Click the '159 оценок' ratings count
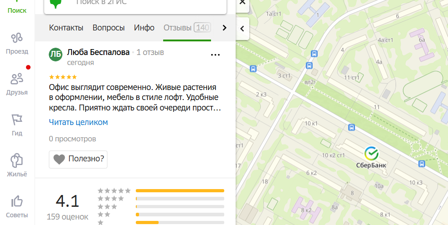Viewport: 448px width, 225px height. [67, 217]
